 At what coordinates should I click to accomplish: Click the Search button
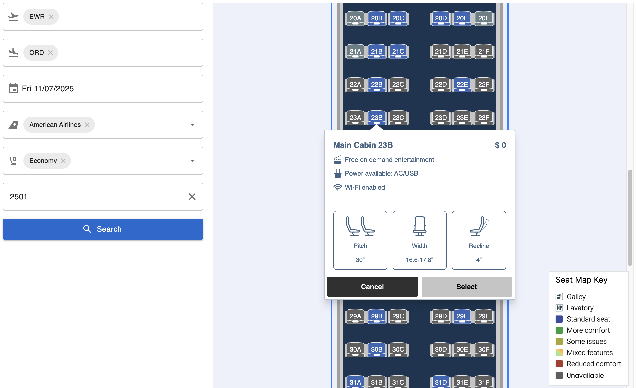(x=103, y=229)
